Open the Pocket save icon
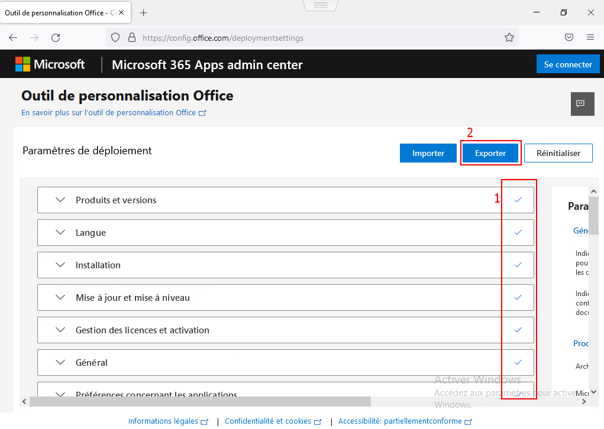 point(569,37)
